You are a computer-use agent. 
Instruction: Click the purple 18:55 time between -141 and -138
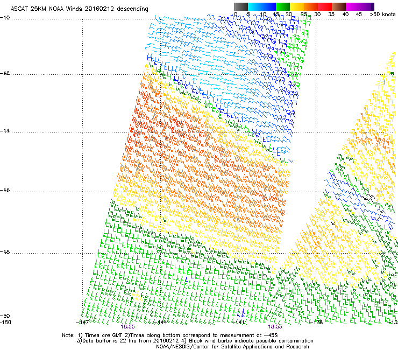click(275, 327)
